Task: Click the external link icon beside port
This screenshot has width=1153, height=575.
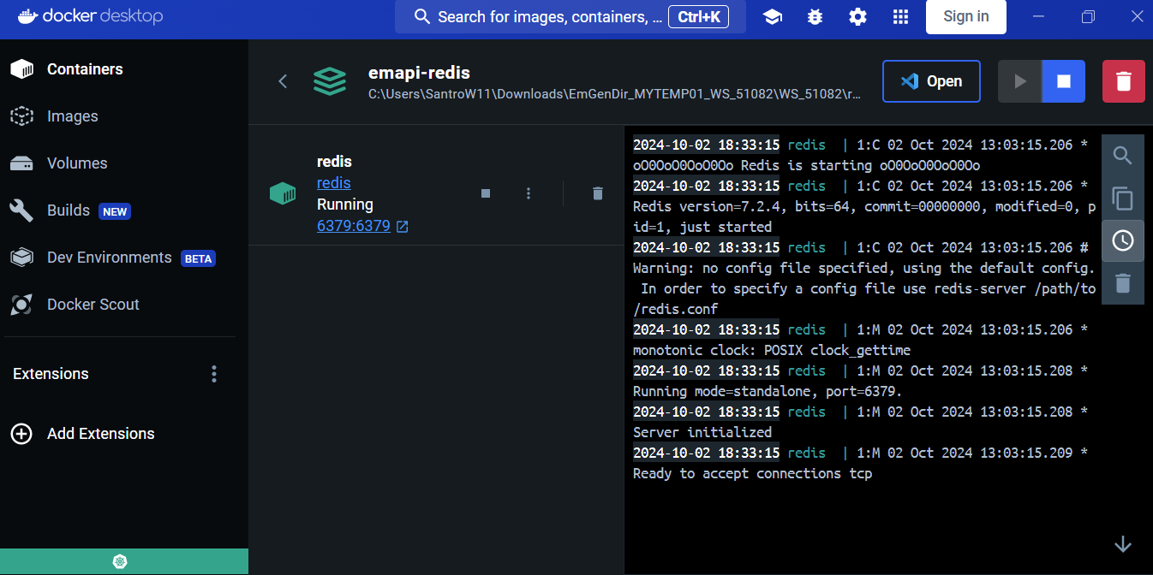Action: pyautogui.click(x=403, y=227)
